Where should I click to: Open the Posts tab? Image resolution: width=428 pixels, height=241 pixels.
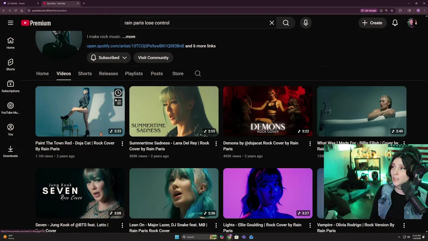[157, 73]
